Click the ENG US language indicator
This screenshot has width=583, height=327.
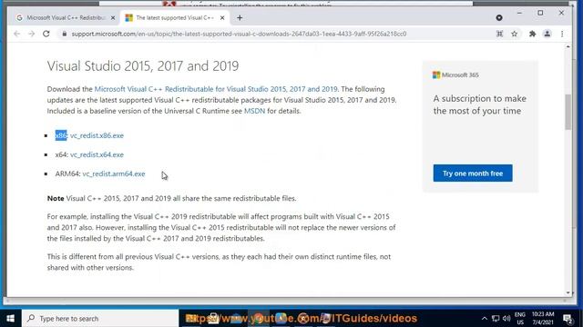520,318
